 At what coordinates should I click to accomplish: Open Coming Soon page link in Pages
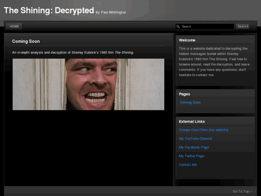tap(190, 102)
